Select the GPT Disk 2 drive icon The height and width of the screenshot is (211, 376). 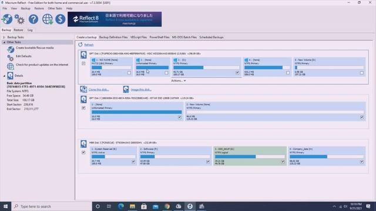tap(83, 99)
